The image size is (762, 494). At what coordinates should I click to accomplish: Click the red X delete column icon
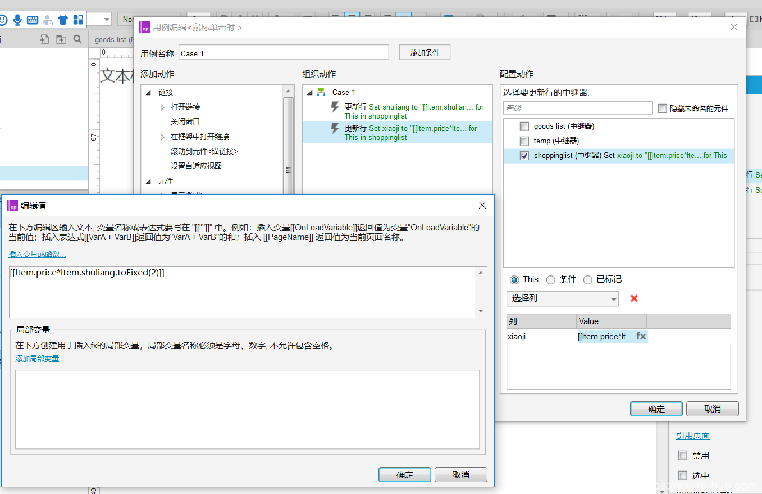634,298
